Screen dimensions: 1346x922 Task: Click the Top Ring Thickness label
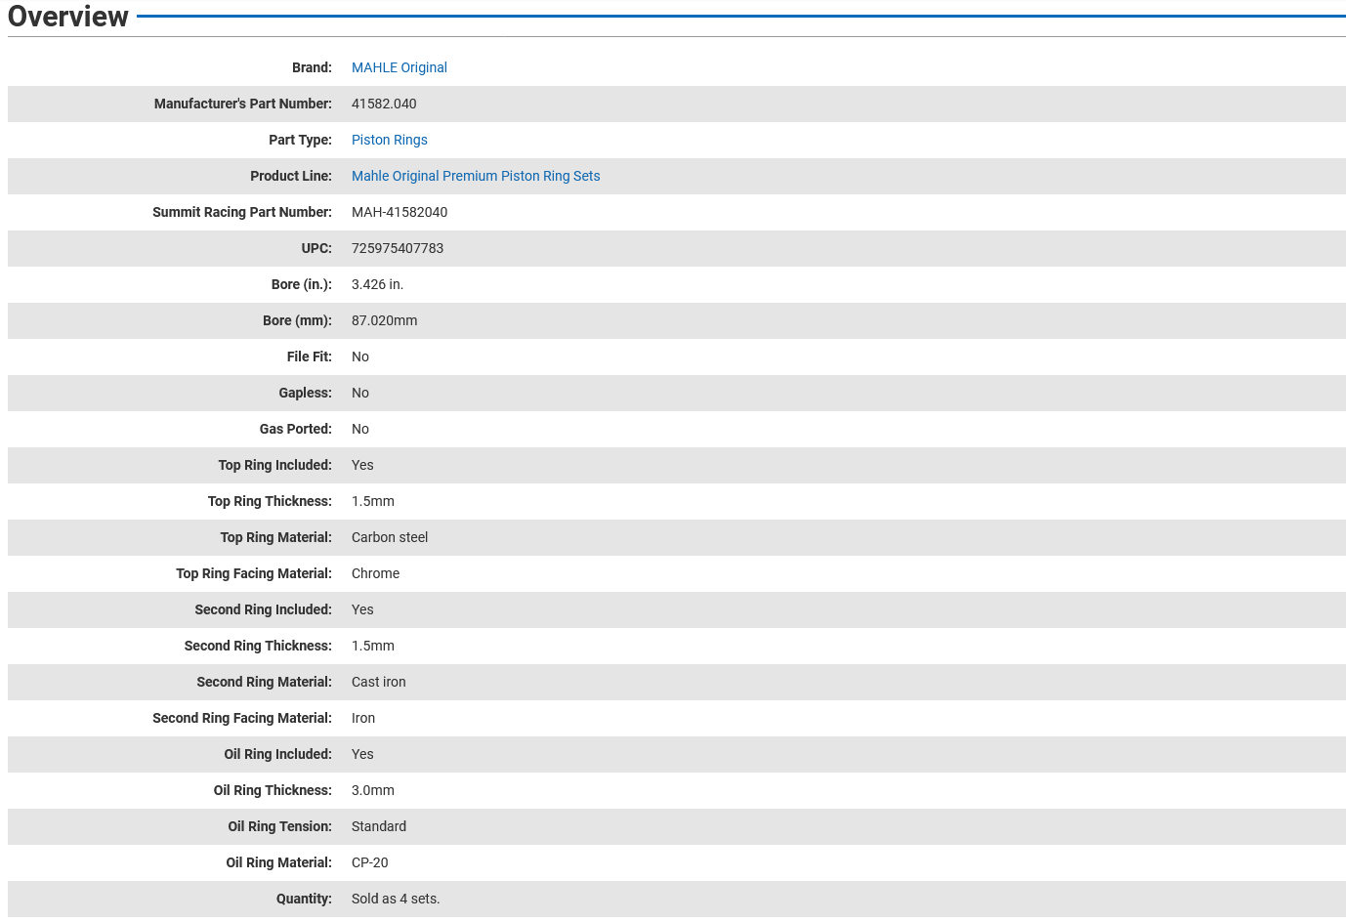pyautogui.click(x=270, y=501)
